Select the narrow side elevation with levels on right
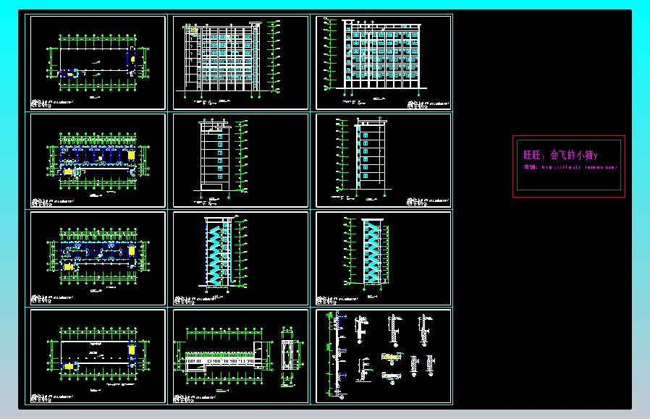The image size is (650, 419). pos(240,161)
